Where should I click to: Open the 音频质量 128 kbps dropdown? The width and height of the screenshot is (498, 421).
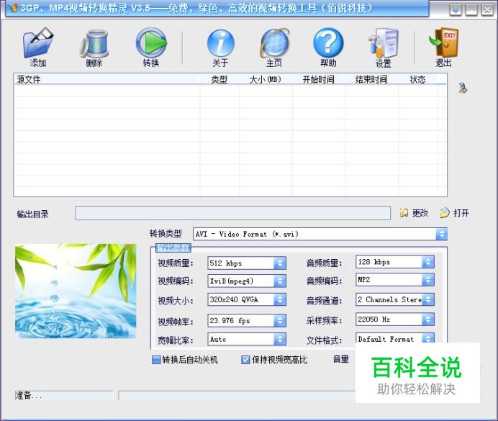pyautogui.click(x=427, y=262)
